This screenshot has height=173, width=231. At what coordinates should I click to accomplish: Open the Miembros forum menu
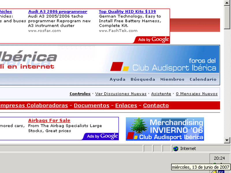tap(172, 80)
